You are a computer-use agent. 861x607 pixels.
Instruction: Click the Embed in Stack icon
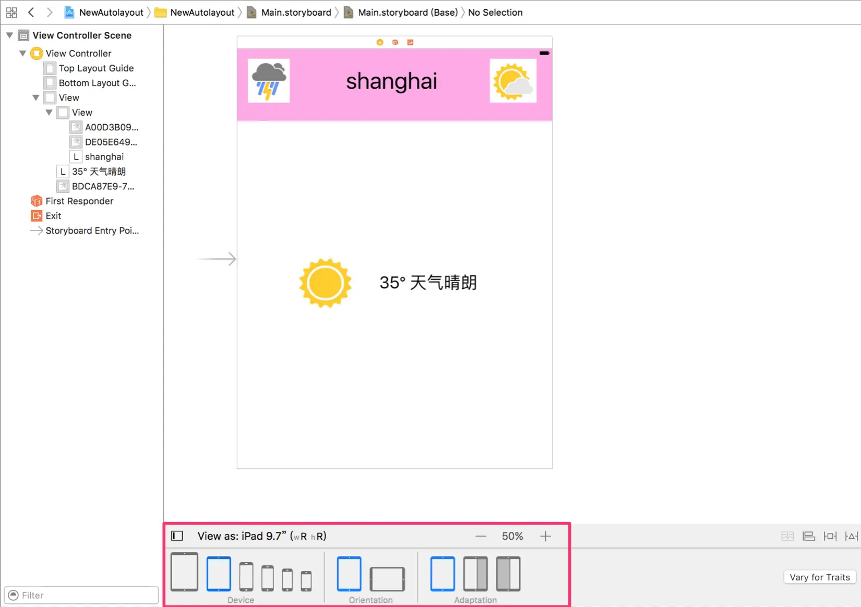click(787, 536)
